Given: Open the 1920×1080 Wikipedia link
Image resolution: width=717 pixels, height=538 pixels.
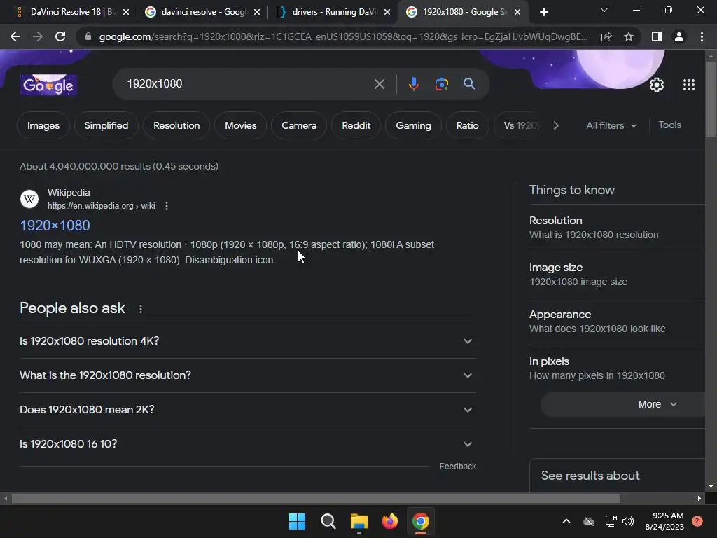Looking at the screenshot, I should pyautogui.click(x=55, y=226).
